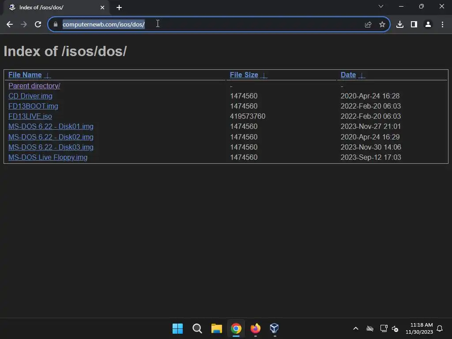This screenshot has height=339, width=452.
Task: Open network status tray icon
Action: click(x=384, y=328)
